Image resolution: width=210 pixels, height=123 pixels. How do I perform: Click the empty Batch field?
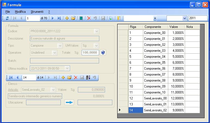pyautogui.click(x=65, y=61)
